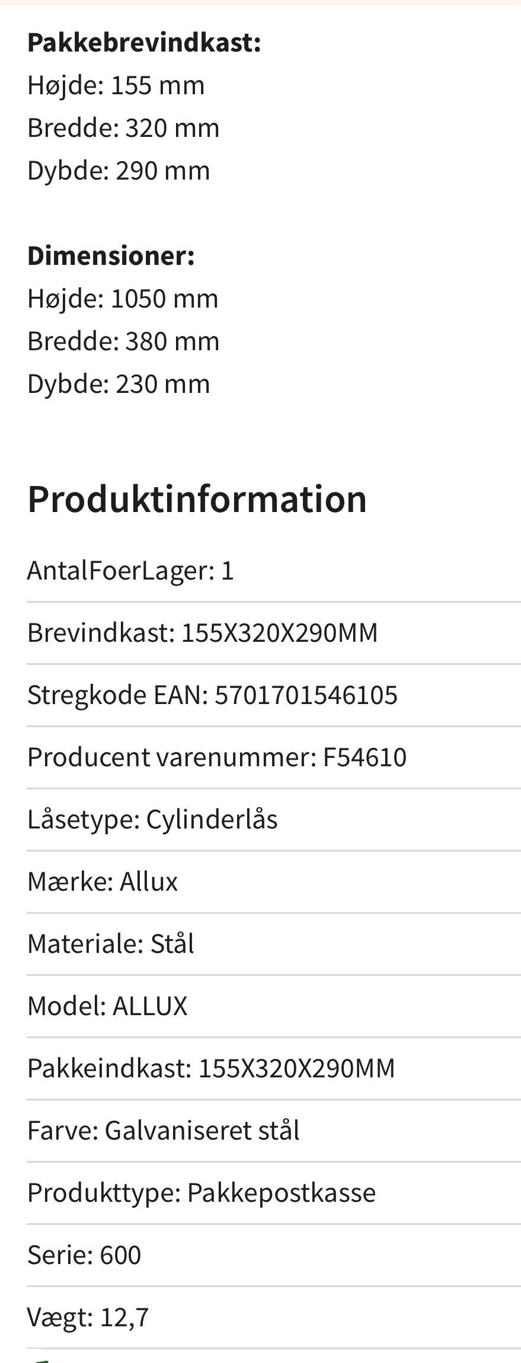Click the Serie 600 row

tap(84, 1255)
